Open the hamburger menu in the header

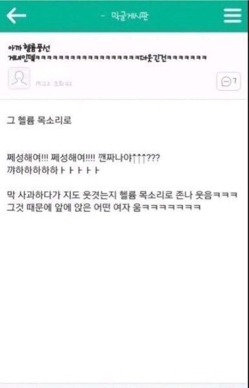point(232,16)
